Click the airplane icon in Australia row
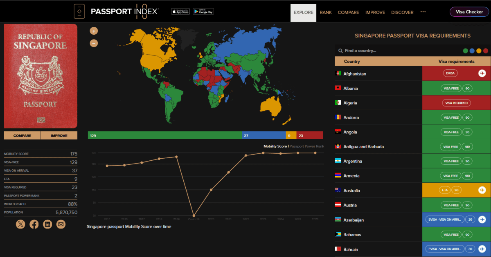This screenshot has width=491, height=257. [x=482, y=190]
